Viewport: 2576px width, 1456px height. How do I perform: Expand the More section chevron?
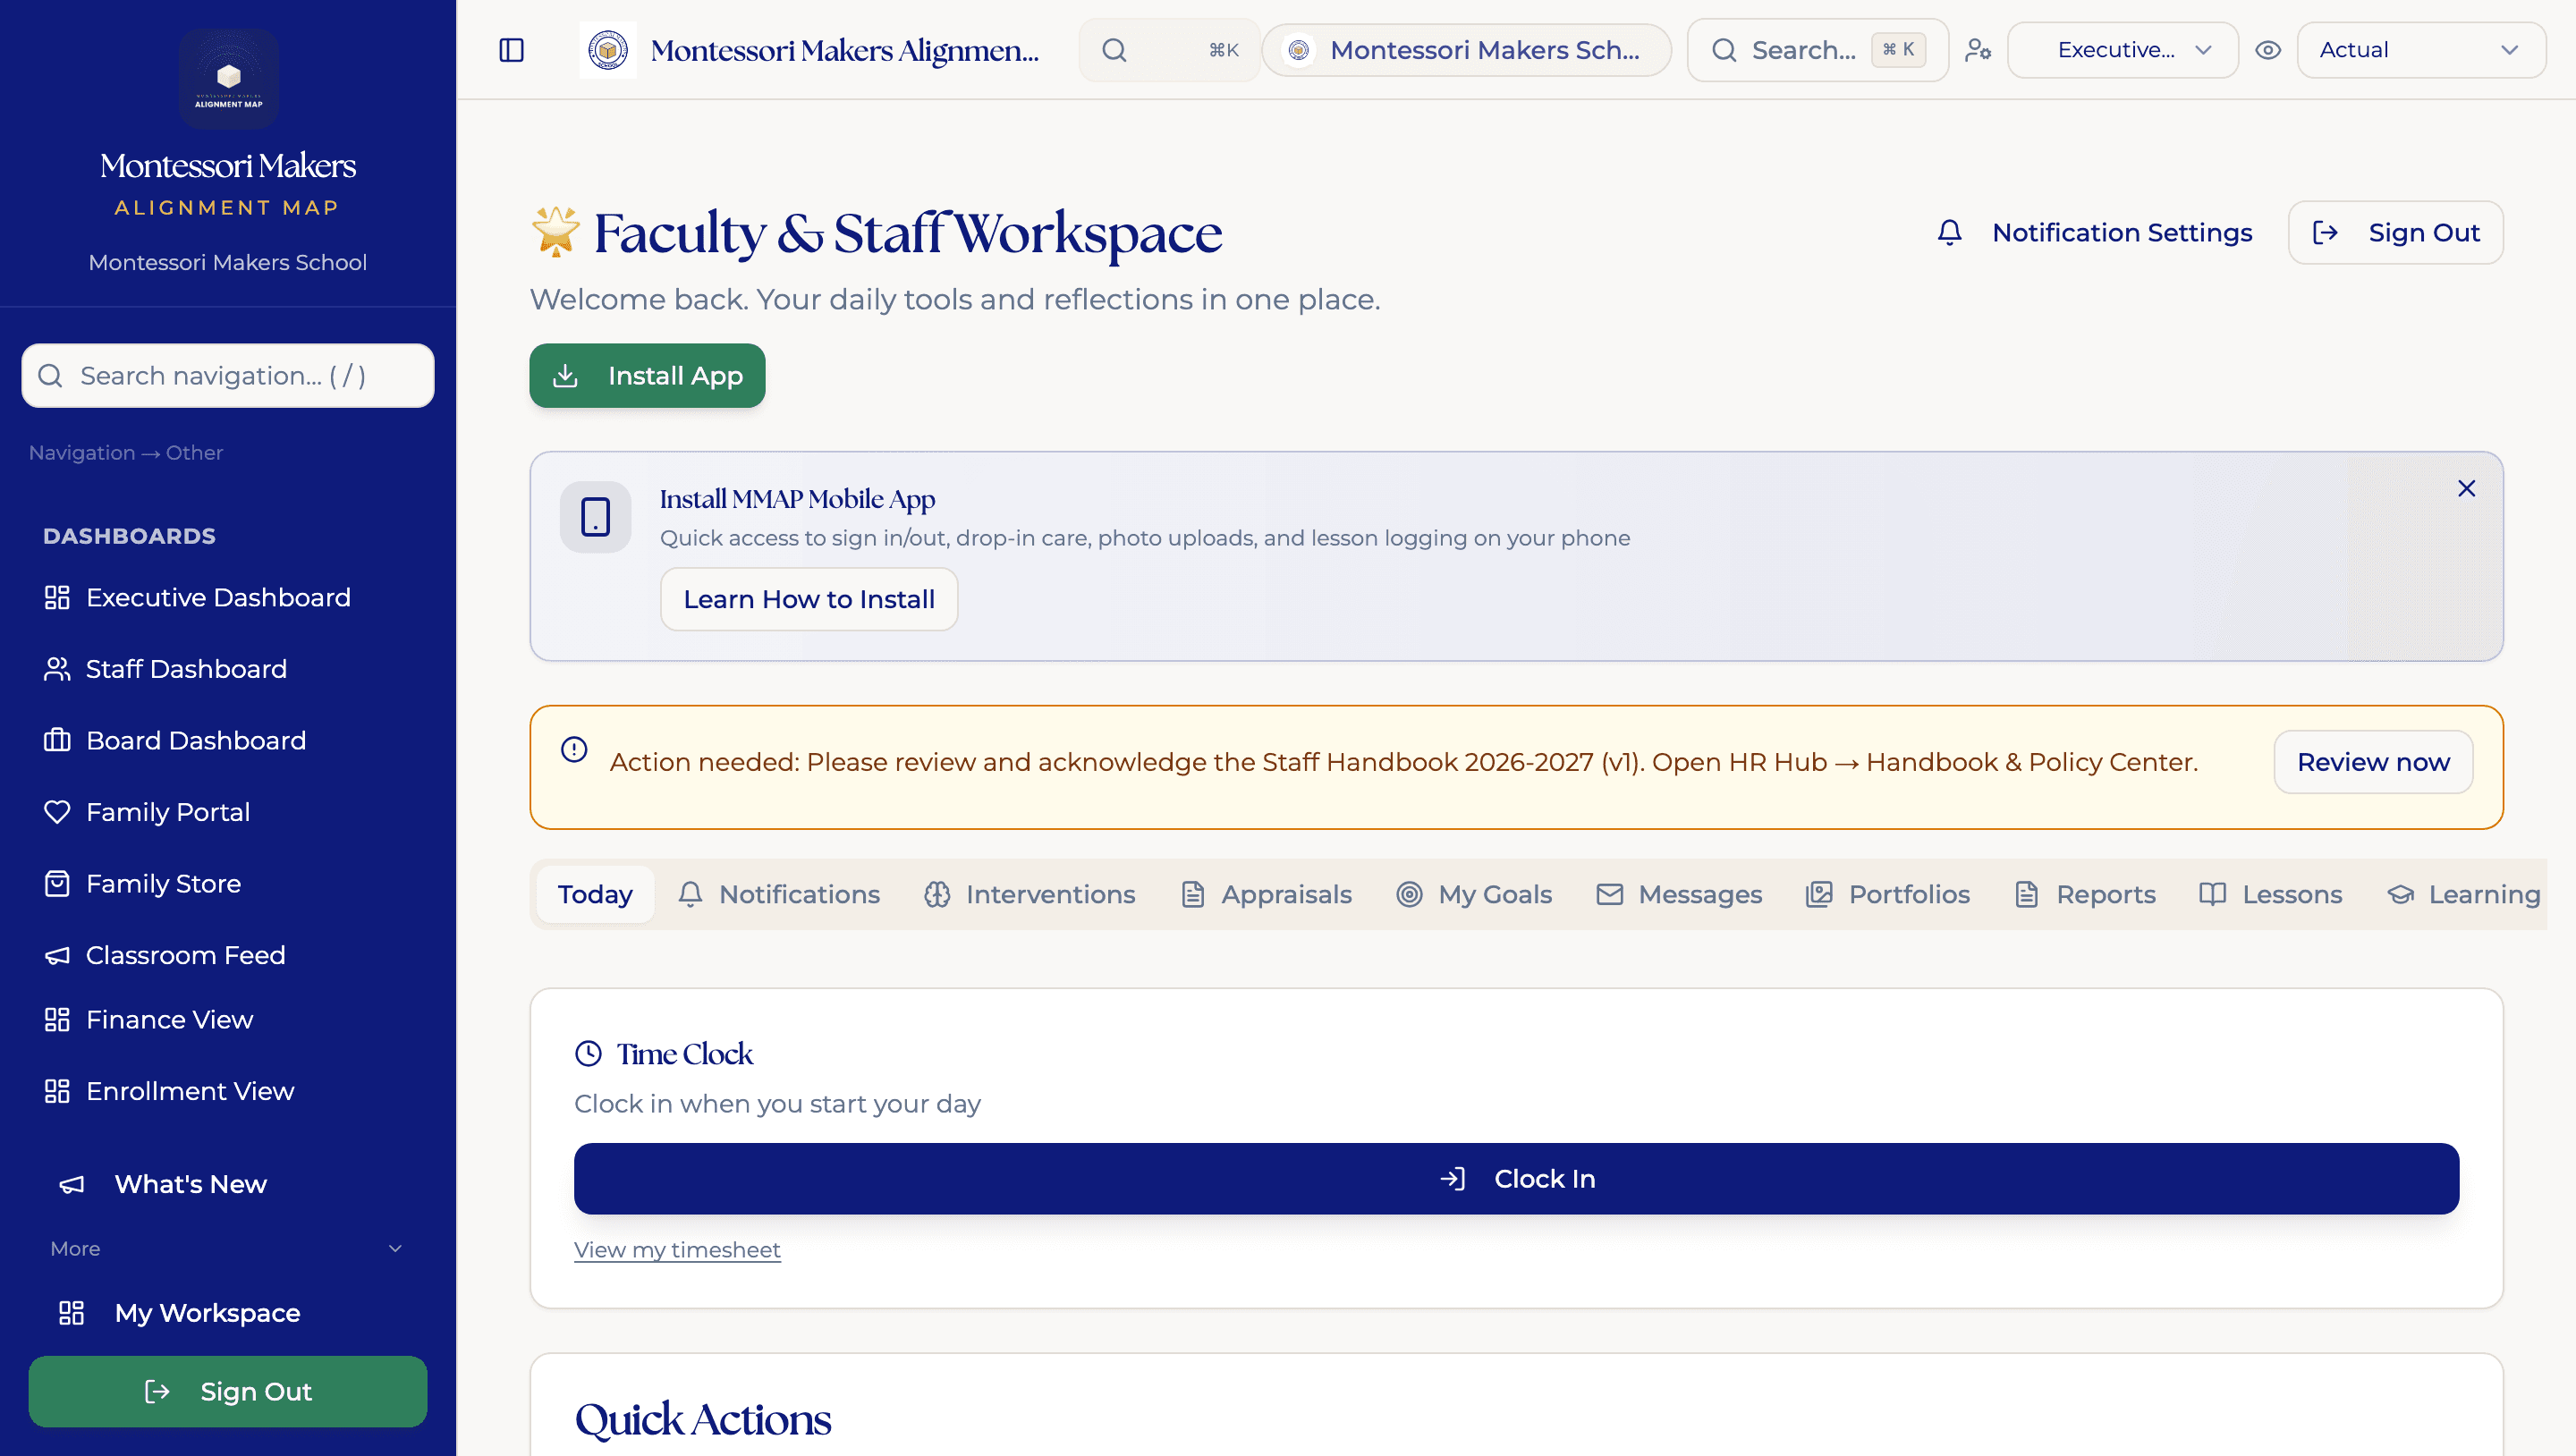(395, 1249)
